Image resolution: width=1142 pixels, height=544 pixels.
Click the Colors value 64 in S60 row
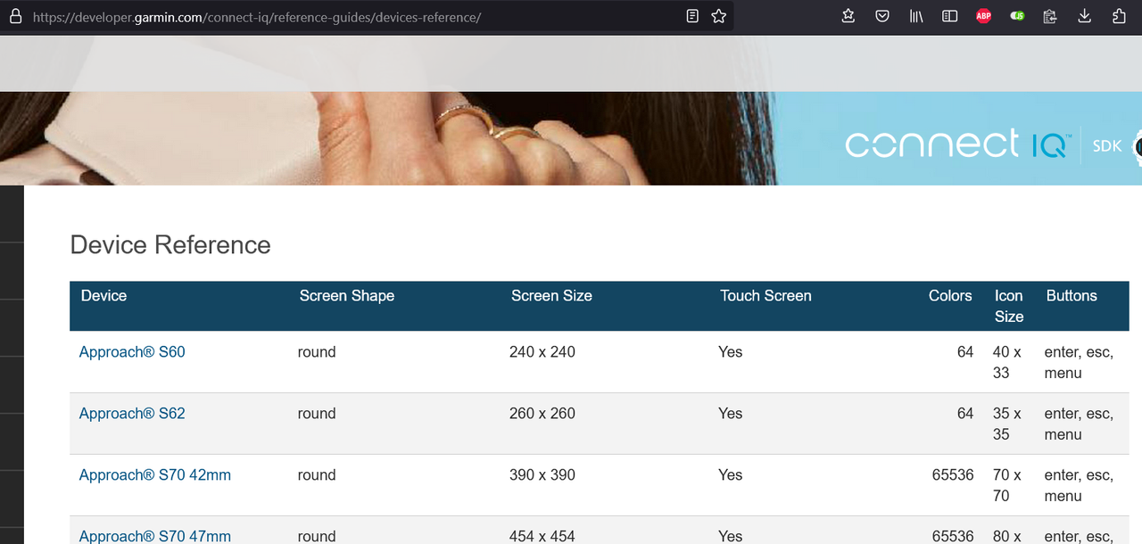(x=965, y=352)
